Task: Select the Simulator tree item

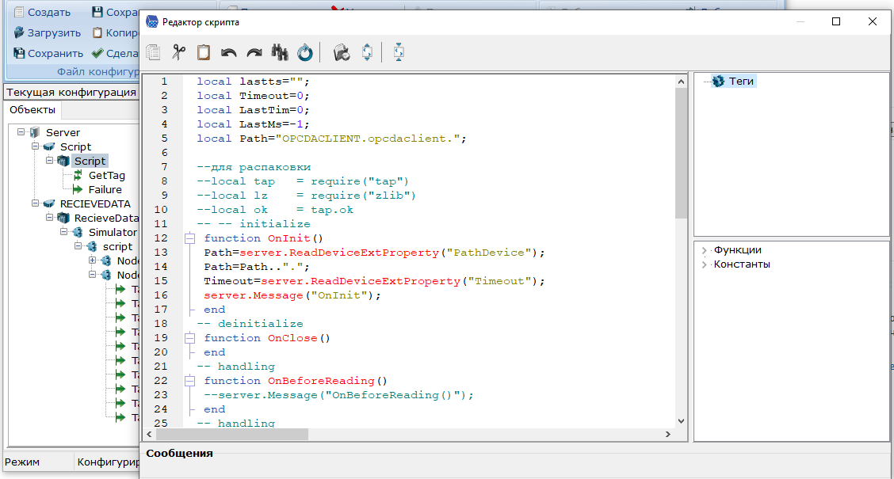Action: [x=113, y=233]
